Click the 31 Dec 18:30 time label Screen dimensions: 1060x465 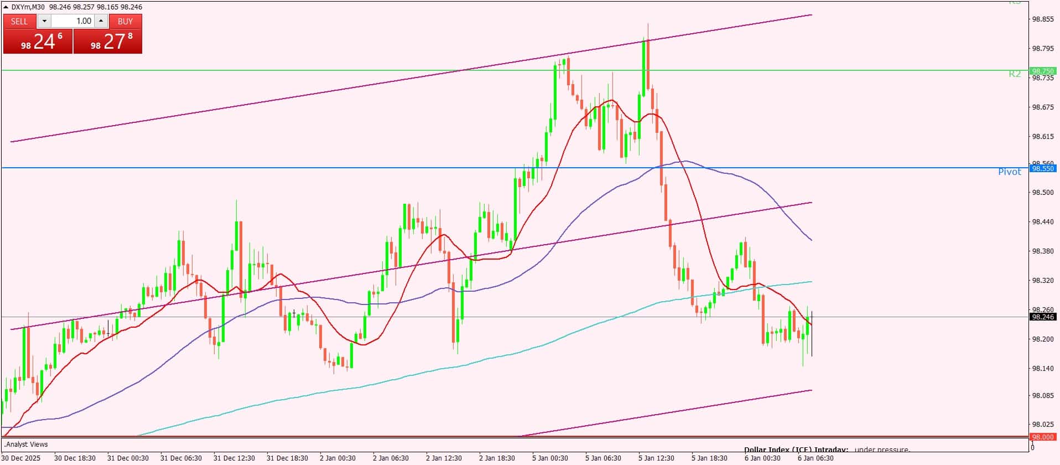tap(287, 458)
